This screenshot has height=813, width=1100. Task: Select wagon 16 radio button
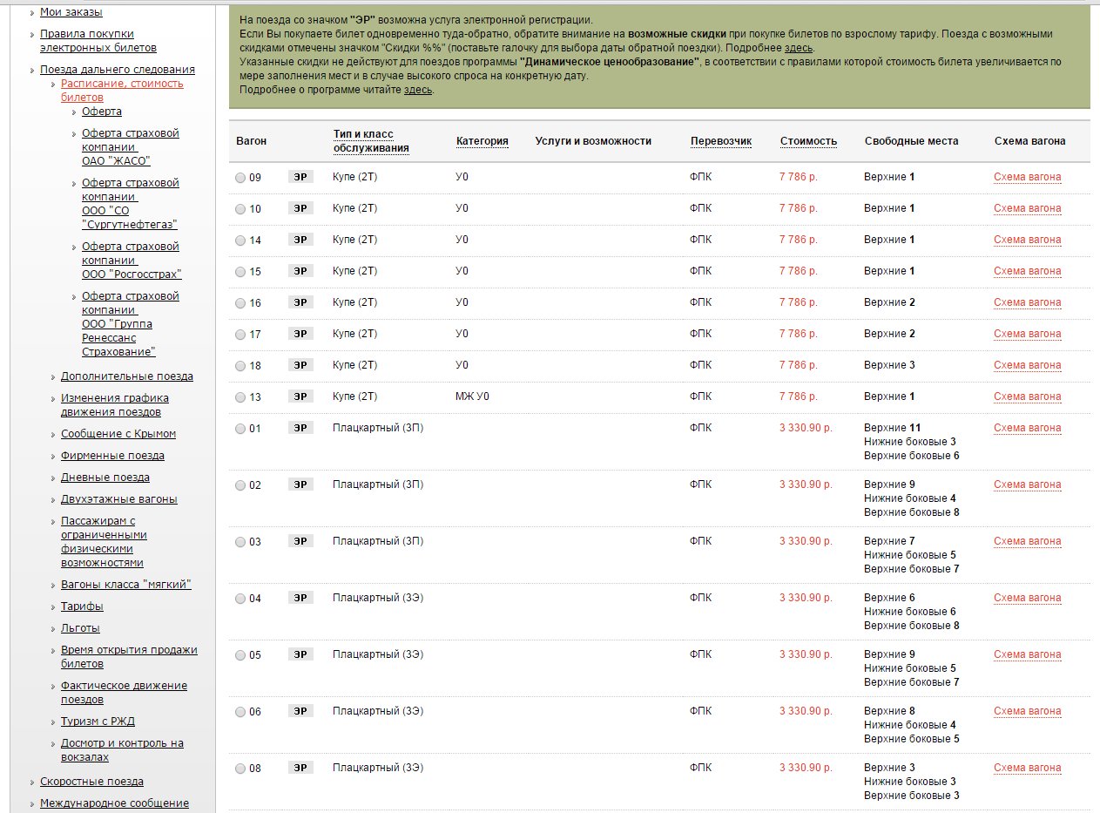click(x=240, y=303)
